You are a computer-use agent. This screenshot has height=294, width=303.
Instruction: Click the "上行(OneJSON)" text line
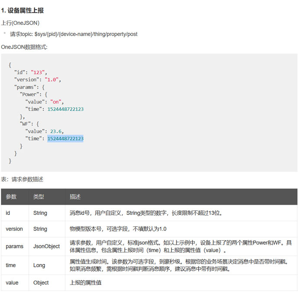(x=20, y=23)
